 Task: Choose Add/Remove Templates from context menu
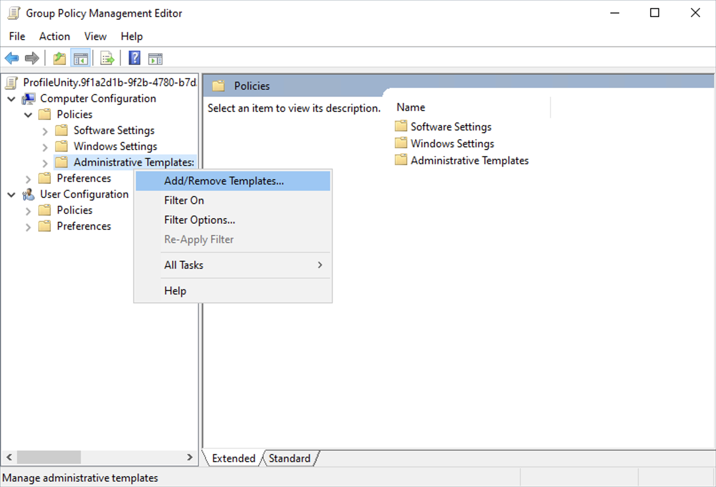(224, 181)
